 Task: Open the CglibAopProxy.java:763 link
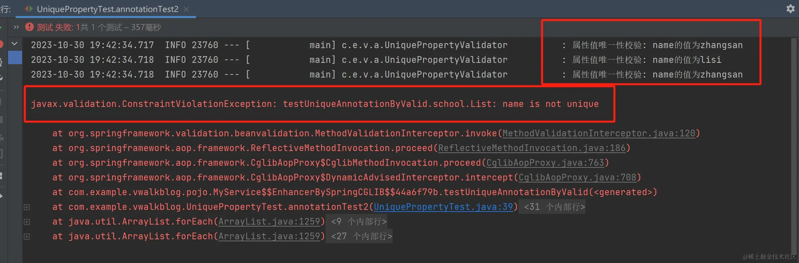click(x=545, y=163)
